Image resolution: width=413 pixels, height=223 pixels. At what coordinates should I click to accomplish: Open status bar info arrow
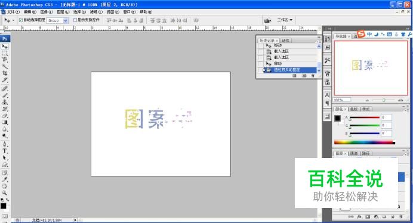pyautogui.click(x=75, y=220)
